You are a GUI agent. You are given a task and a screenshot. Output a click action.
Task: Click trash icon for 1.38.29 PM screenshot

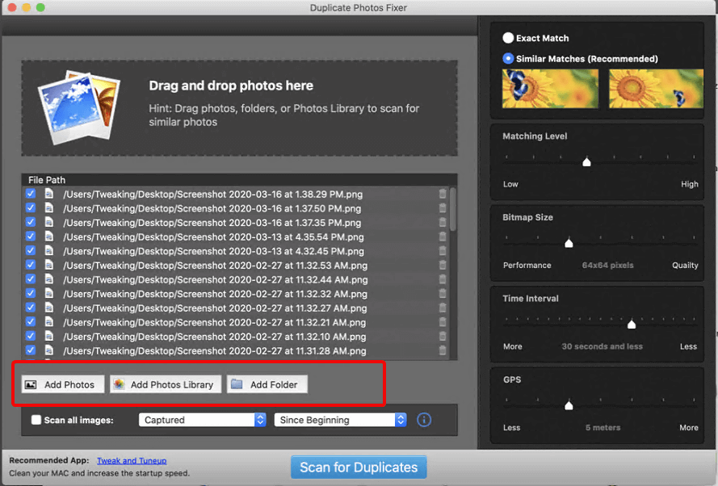[442, 194]
